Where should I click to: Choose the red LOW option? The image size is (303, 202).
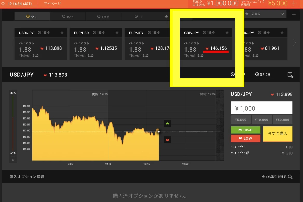[246, 138]
